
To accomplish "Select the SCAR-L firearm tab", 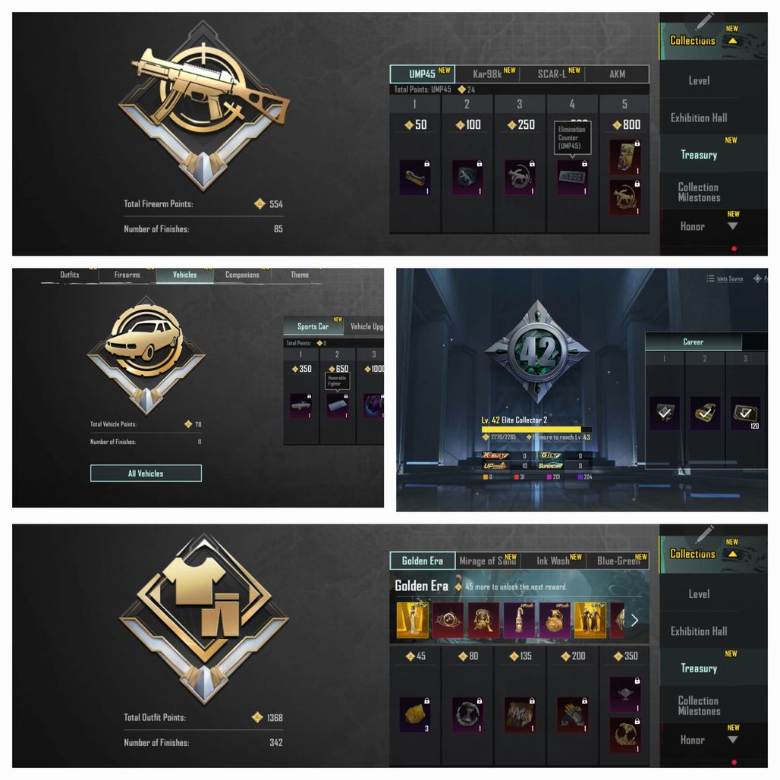I will [x=552, y=74].
